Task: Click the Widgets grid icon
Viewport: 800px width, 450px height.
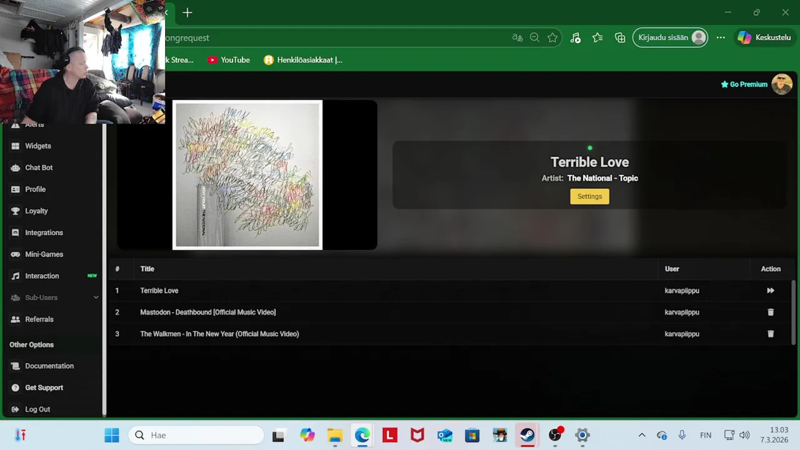Action: 16,146
